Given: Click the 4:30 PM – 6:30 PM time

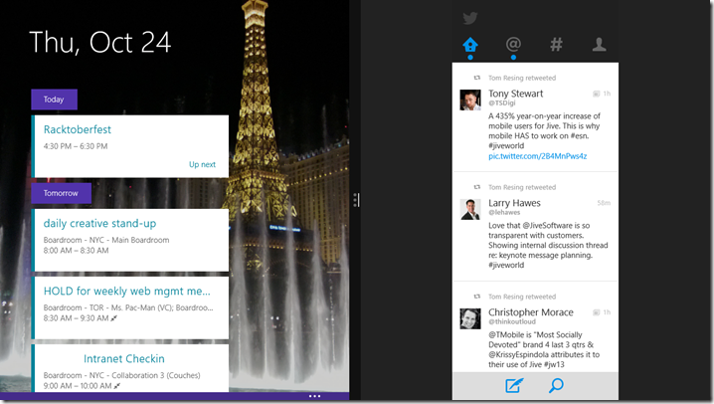Looking at the screenshot, I should pyautogui.click(x=76, y=146).
